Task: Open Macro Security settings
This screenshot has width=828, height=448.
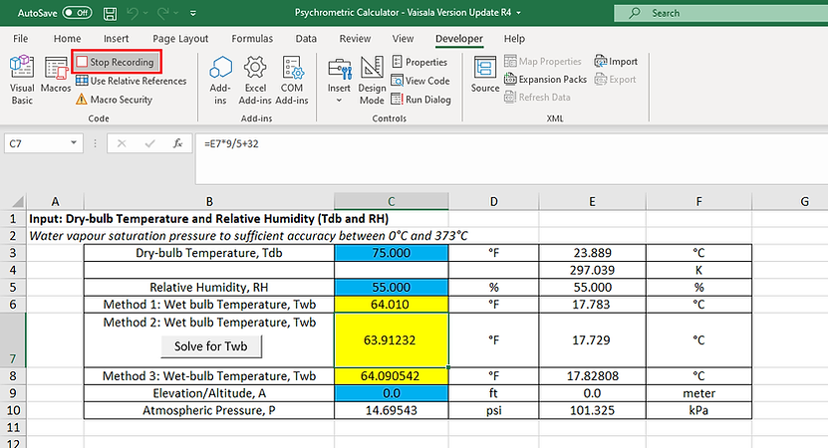Action: point(114,100)
